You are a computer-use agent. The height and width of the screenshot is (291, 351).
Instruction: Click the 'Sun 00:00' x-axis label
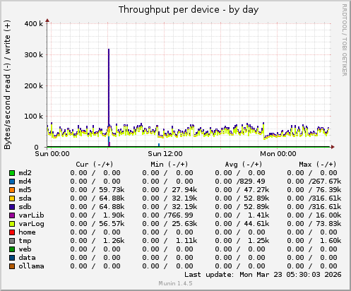click(x=52, y=154)
